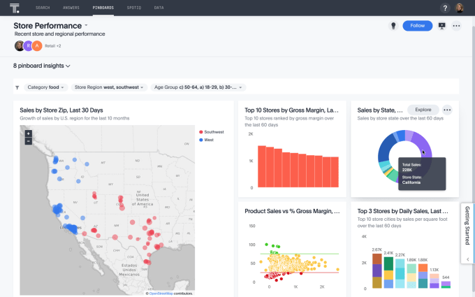Expand the 8 pinboard insights section
Screen dimensions: 475x297
42,66
